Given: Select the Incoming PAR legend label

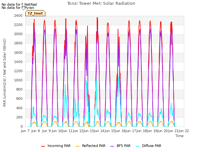Looking at the screenshot, I should (x=59, y=146).
